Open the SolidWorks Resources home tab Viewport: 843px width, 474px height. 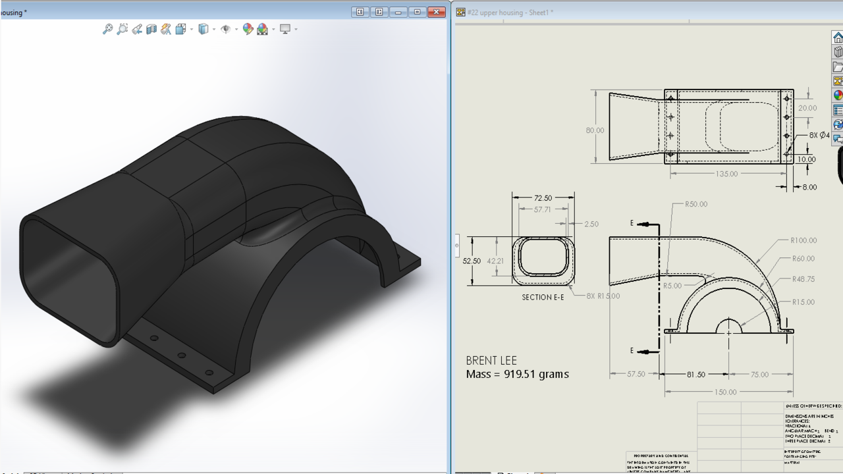click(838, 38)
